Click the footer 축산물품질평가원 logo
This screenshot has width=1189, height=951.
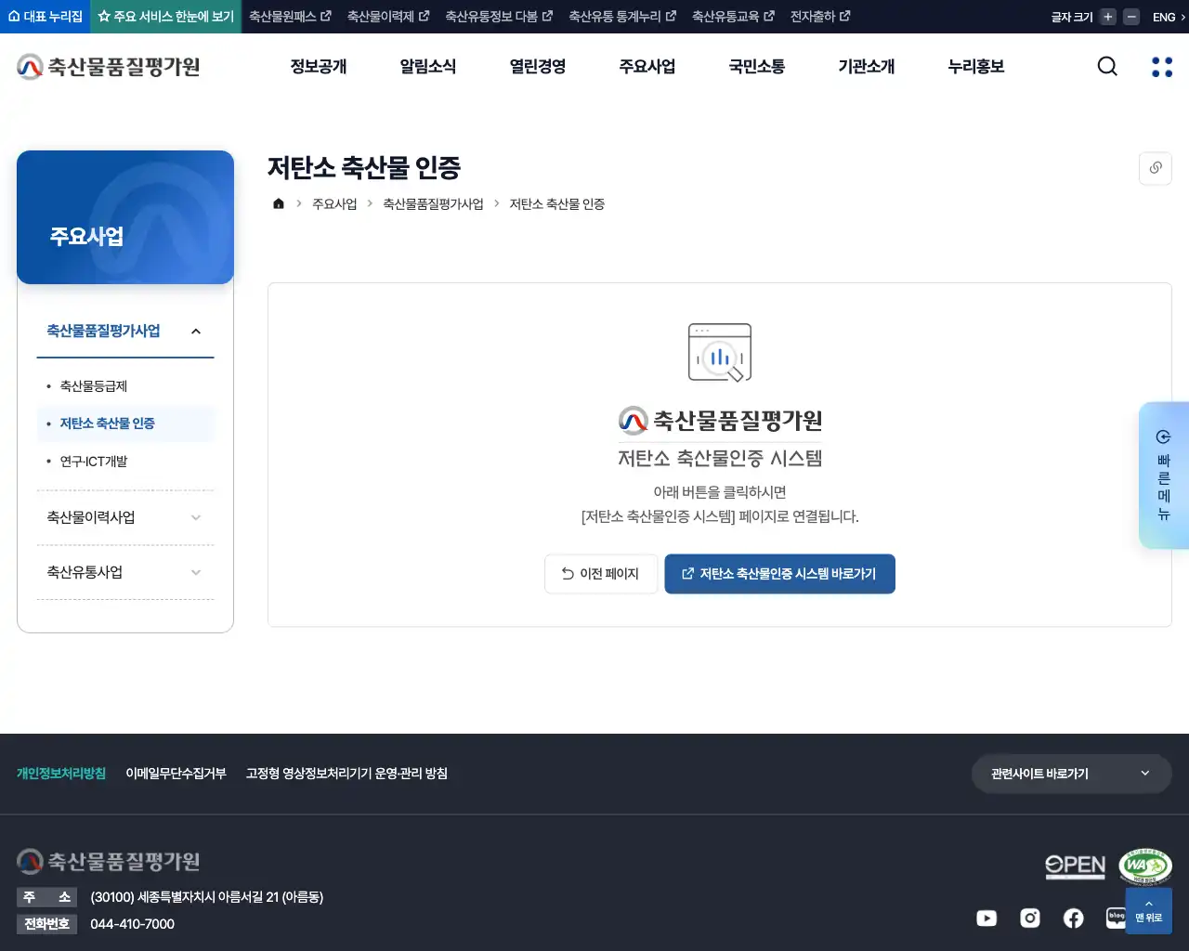pos(109,862)
